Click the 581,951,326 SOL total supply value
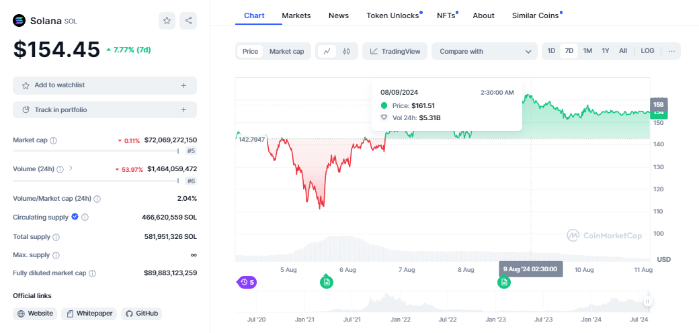699x333 pixels. click(x=171, y=237)
